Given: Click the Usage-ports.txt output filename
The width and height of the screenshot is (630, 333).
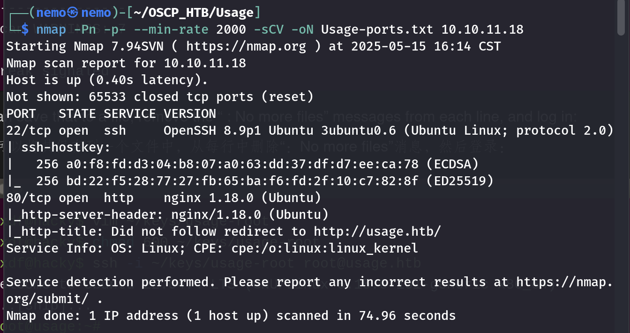Looking at the screenshot, I should (x=377, y=29).
